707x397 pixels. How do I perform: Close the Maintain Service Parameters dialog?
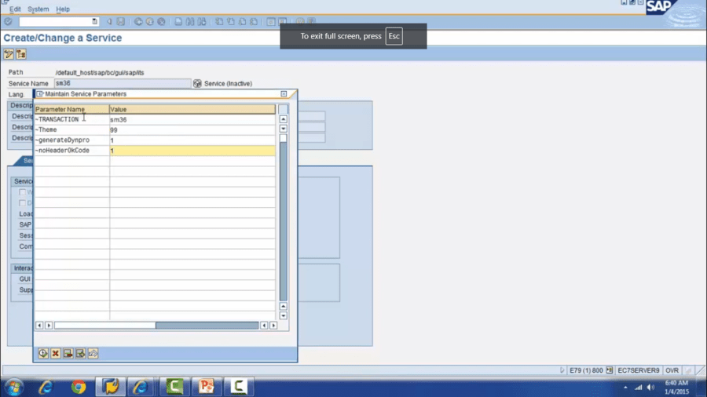284,94
